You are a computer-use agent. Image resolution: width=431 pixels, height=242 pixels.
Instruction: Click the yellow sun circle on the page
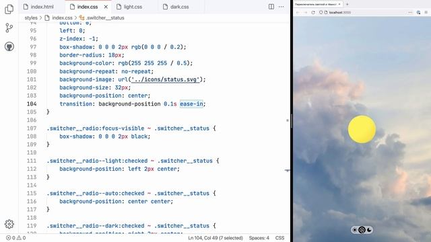coord(362,129)
